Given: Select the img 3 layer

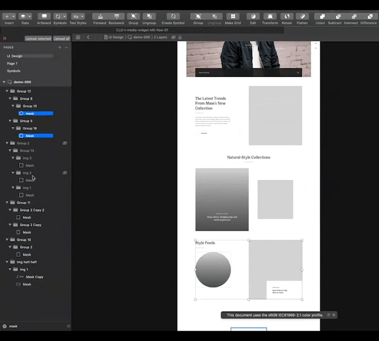Looking at the screenshot, I should [27, 158].
